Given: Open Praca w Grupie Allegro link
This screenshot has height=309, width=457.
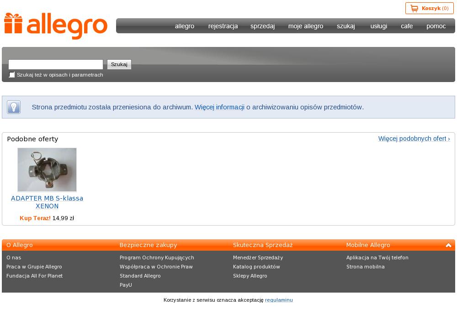Looking at the screenshot, I should click(x=34, y=267).
